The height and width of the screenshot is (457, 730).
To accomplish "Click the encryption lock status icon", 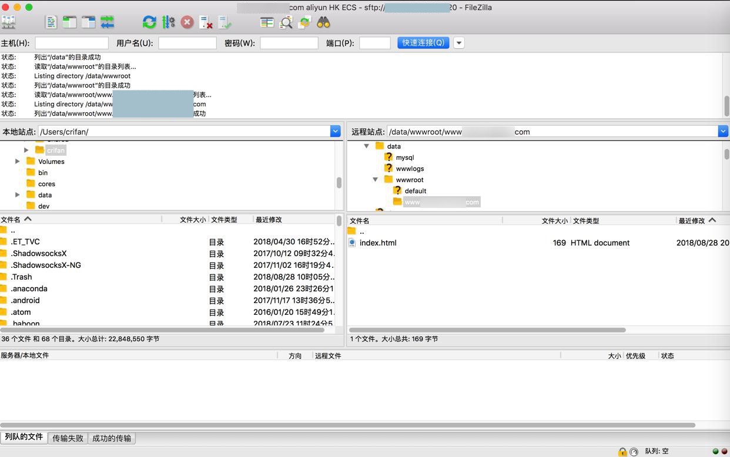I will point(622,451).
